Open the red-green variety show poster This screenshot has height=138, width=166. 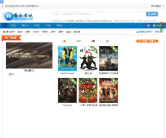click(x=88, y=90)
